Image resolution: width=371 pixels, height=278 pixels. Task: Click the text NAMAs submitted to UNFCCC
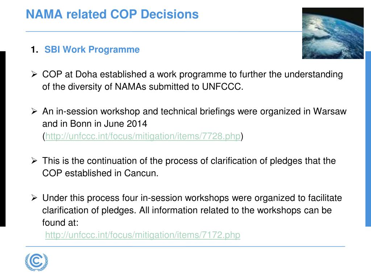(x=179, y=87)
